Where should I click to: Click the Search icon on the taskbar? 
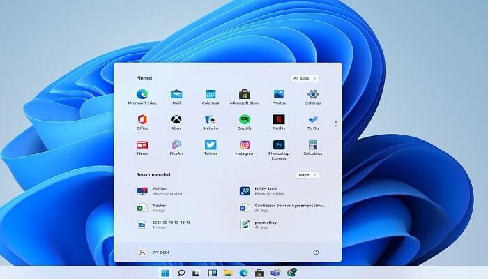[181, 273]
